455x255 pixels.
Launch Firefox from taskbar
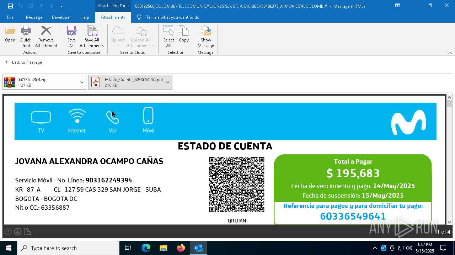point(181,248)
